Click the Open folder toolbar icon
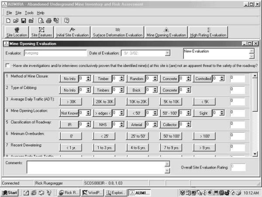Viewport: 262px width, 197px height. click(x=16, y=21)
